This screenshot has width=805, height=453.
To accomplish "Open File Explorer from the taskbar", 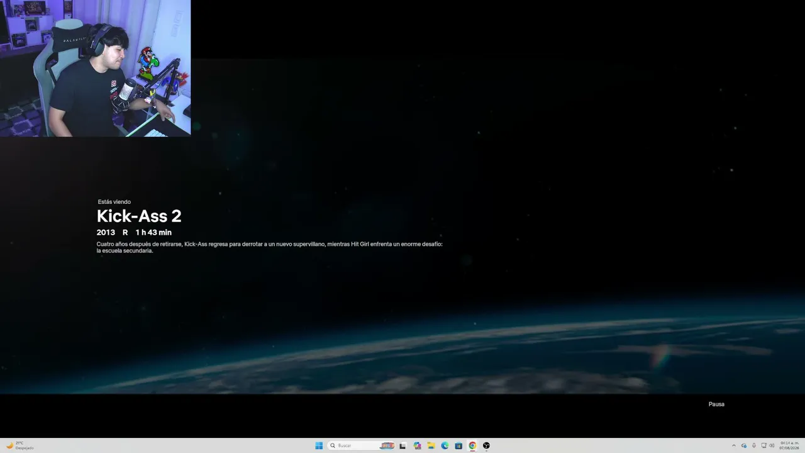I will 431,445.
